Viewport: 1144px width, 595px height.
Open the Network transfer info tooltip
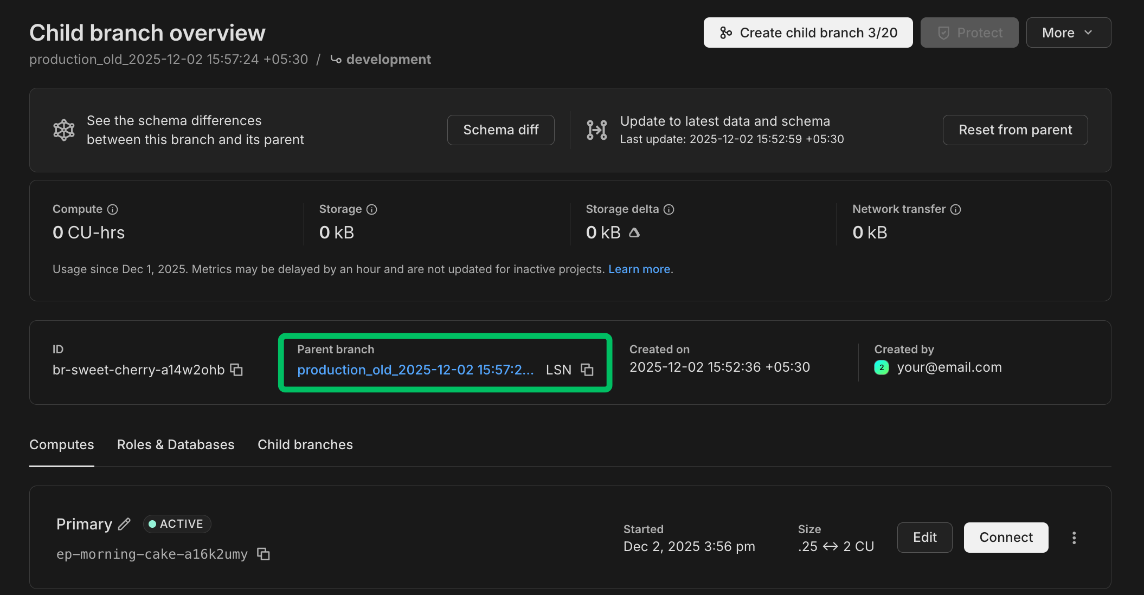[956, 209]
